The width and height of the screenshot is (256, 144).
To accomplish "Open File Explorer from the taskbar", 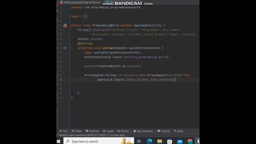I will pos(160,141).
